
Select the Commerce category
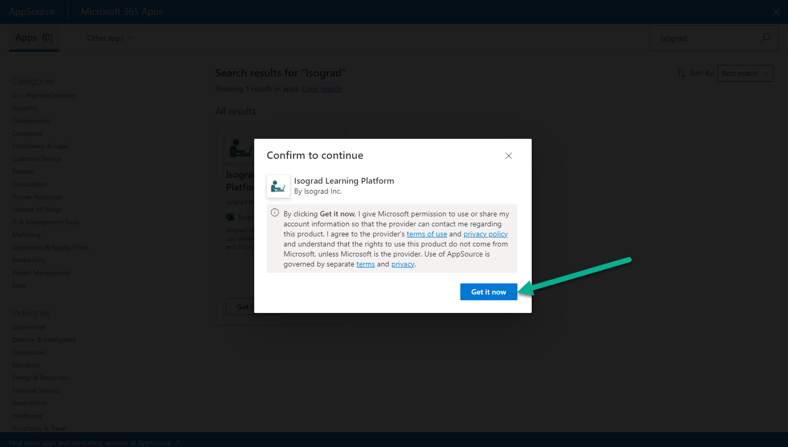[27, 134]
